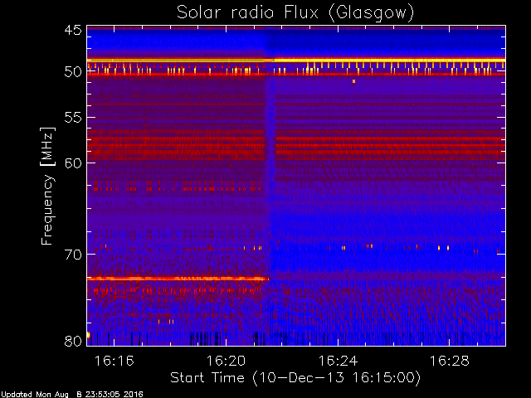The image size is (531, 398).
Task: Click the bright orange line near 72 MHz
Action: (x=178, y=279)
